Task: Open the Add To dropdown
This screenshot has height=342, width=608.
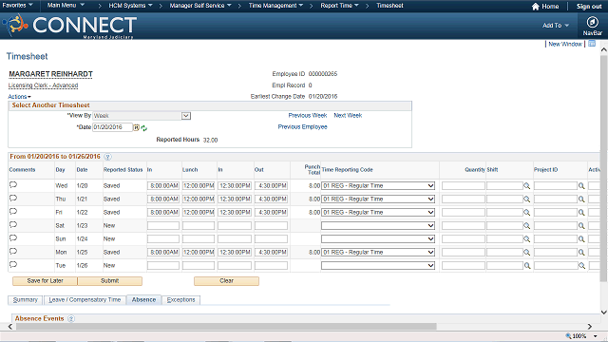Action: pyautogui.click(x=556, y=26)
